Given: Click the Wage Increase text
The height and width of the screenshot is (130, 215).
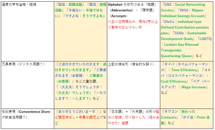Looking at the screenshot, I should coord(194,87).
